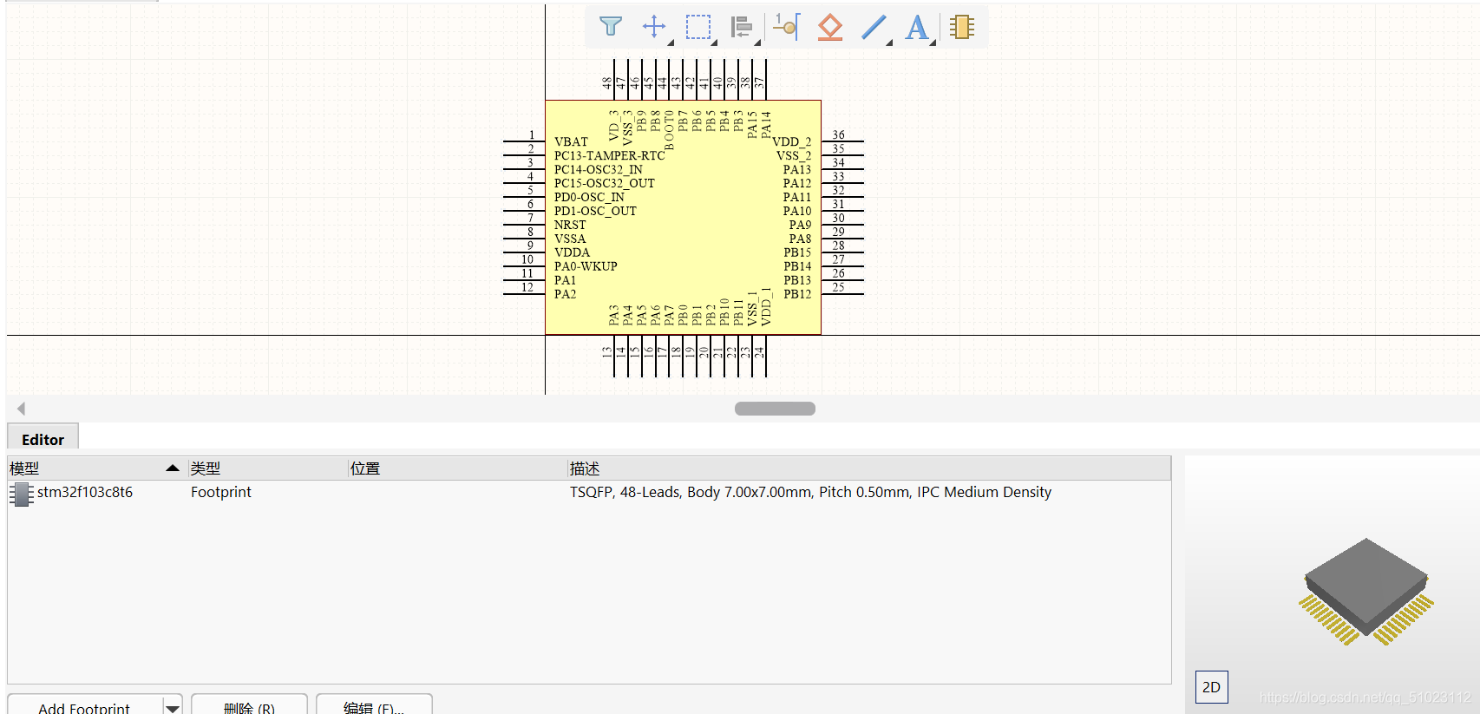Toggle sort arrow on 模型 column
The width and height of the screenshot is (1480, 714).
(x=173, y=468)
